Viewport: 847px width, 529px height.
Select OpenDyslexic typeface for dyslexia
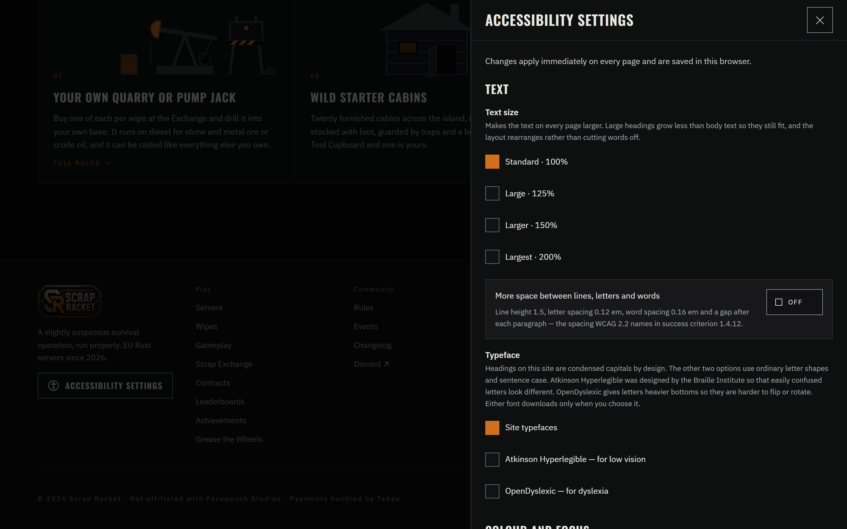[x=547, y=491]
